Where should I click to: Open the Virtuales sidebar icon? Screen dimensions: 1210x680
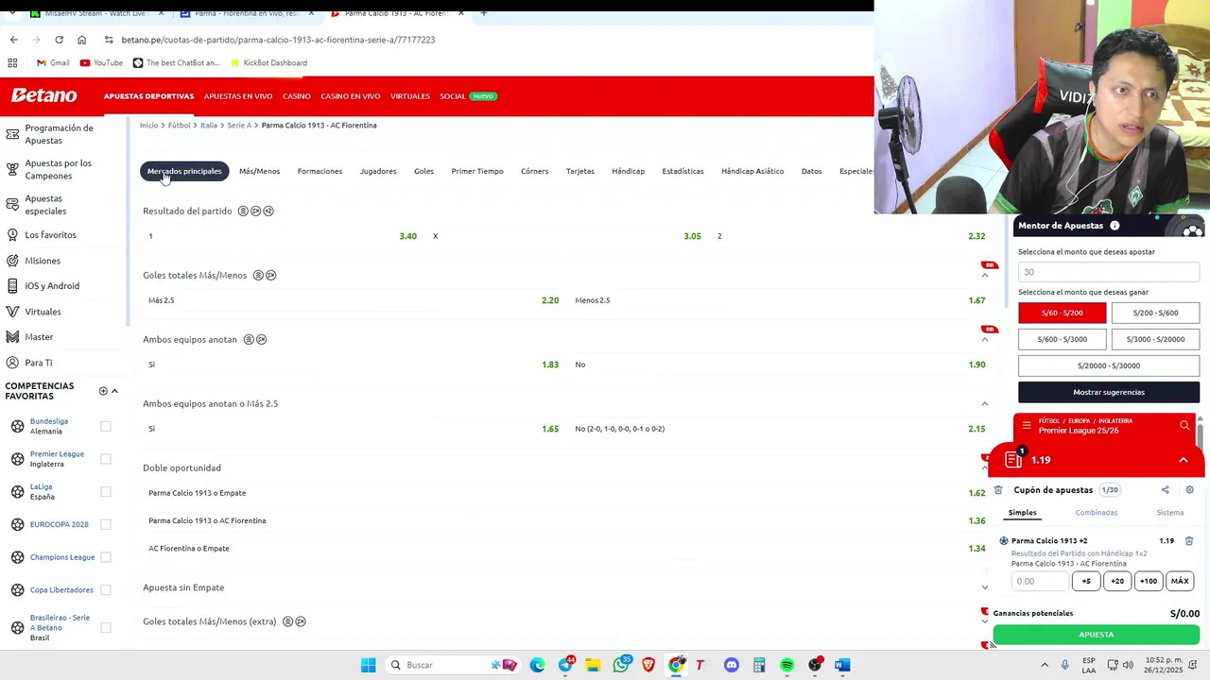click(12, 311)
